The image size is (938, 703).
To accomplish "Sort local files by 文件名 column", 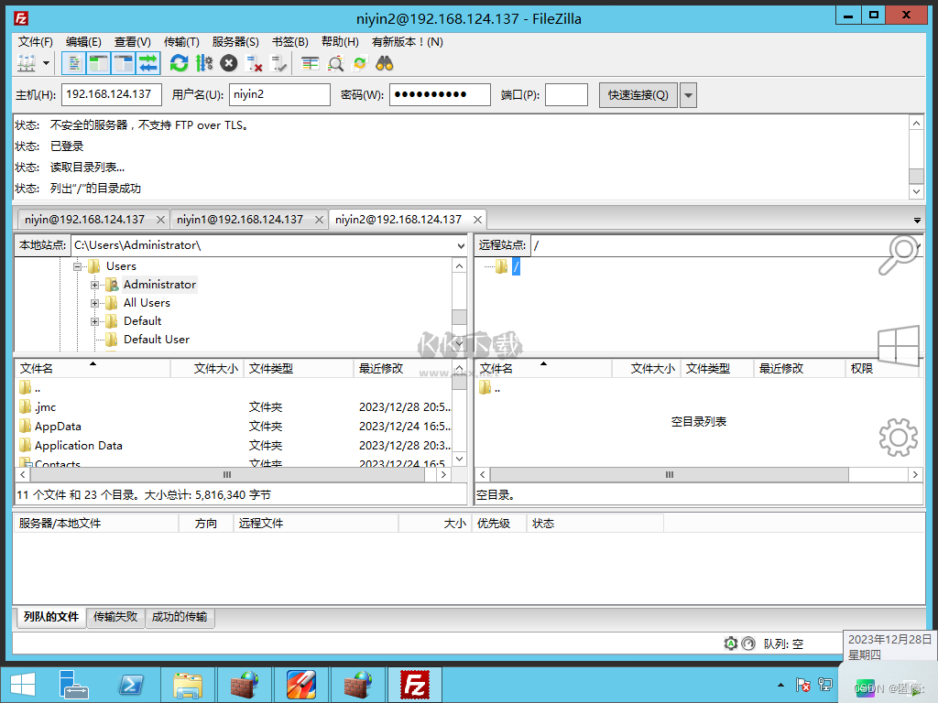I will (x=93, y=368).
